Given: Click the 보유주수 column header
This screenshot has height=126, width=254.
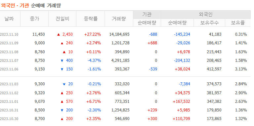Looking at the screenshot, I should (x=209, y=23).
